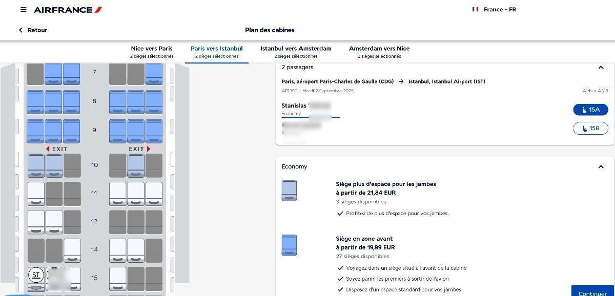The height and width of the screenshot is (296, 615).
Task: Select the Paris vers Istanbul tab
Action: coord(217,52)
